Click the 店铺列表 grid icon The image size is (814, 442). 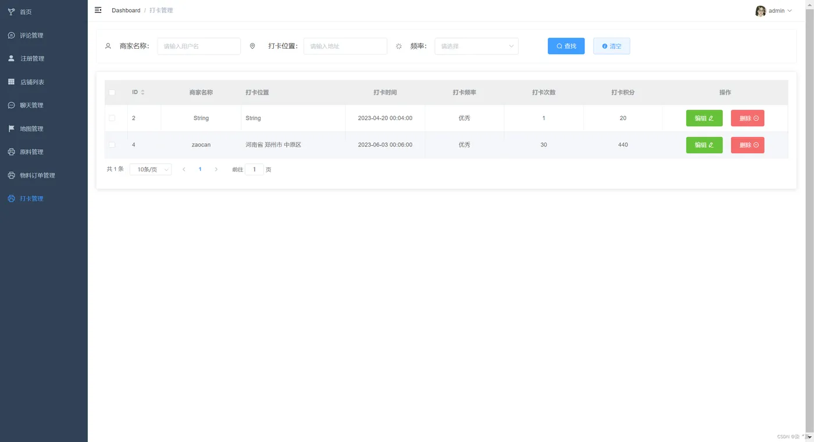coord(11,82)
